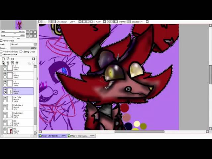Image resolution: width=212 pixels, height=159 pixels.
Task: Click Navigator zoom-in plus button
Action: (x=31, y=32)
